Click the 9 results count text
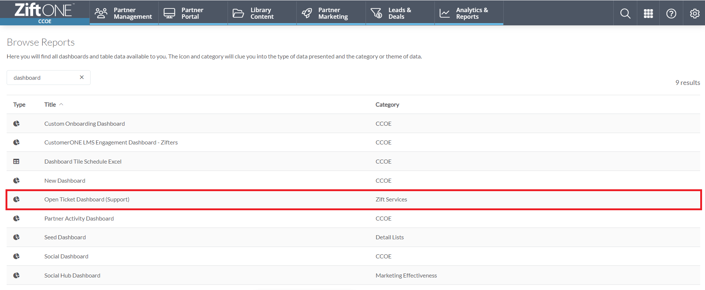 [687, 83]
